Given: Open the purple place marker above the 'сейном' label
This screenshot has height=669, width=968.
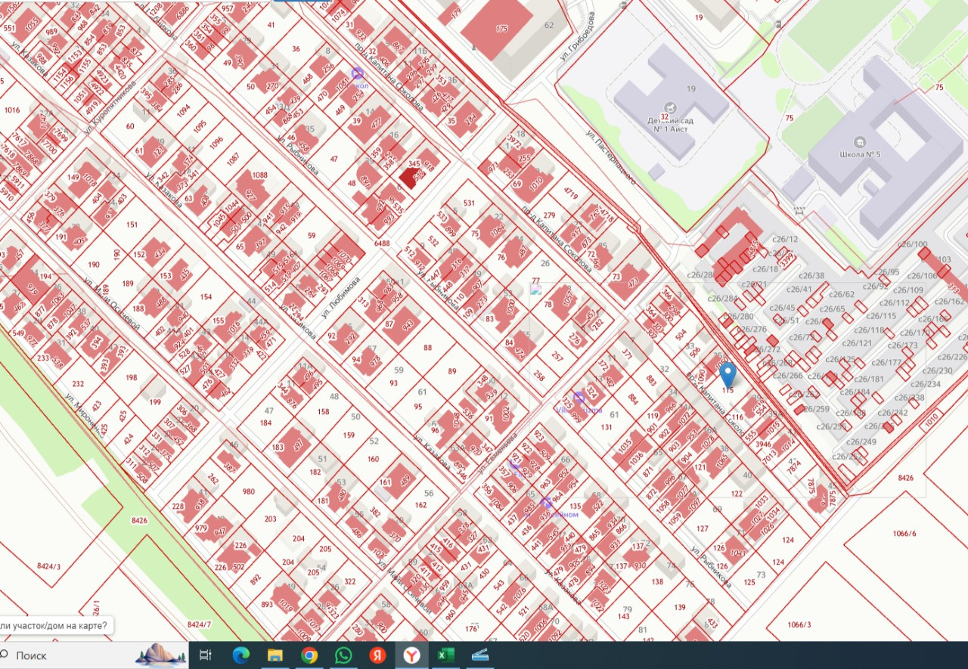Looking at the screenshot, I should click(x=546, y=503).
